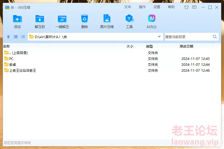
Task: Sort by the 大小 column header
Action: [x=130, y=46]
